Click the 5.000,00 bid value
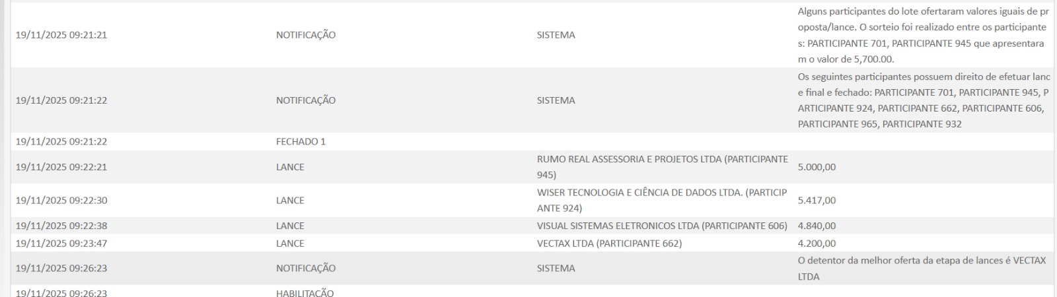Viewport: 1057px width, 297px height. pyautogui.click(x=817, y=167)
